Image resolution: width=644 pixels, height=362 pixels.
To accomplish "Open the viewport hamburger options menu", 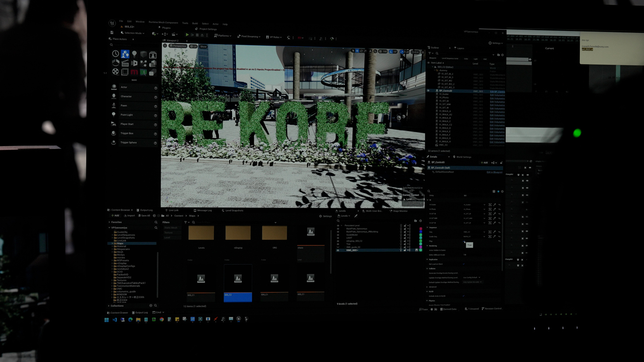I will click(165, 46).
